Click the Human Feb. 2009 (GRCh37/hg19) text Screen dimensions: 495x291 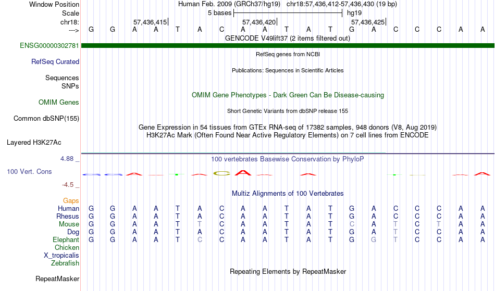229,4
